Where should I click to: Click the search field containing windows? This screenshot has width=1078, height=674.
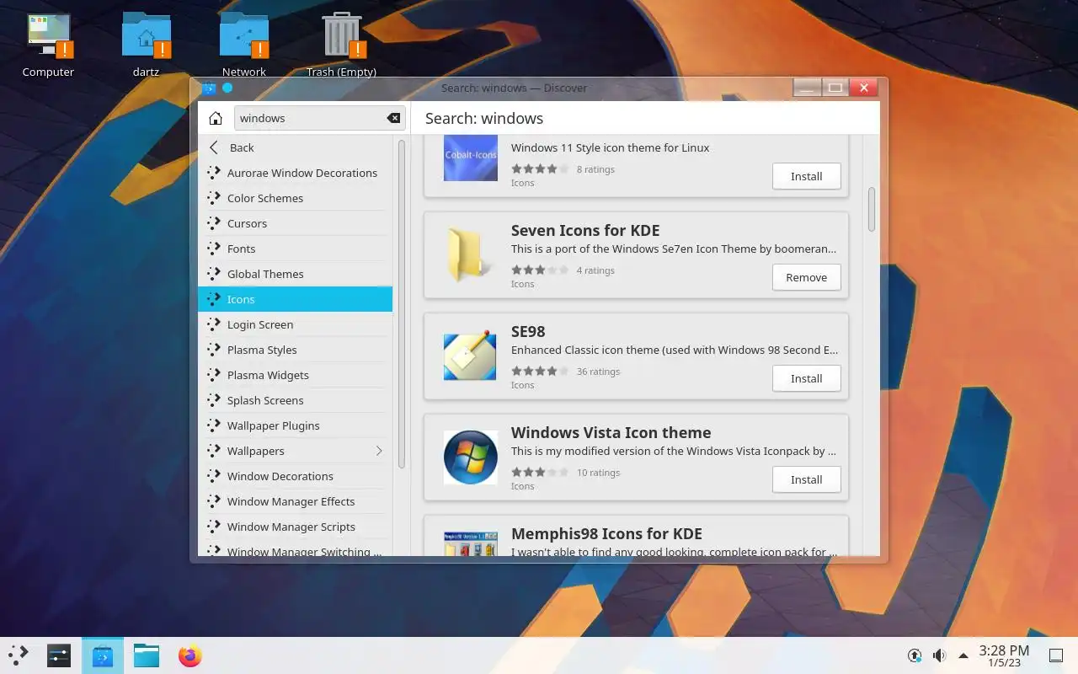tap(320, 118)
